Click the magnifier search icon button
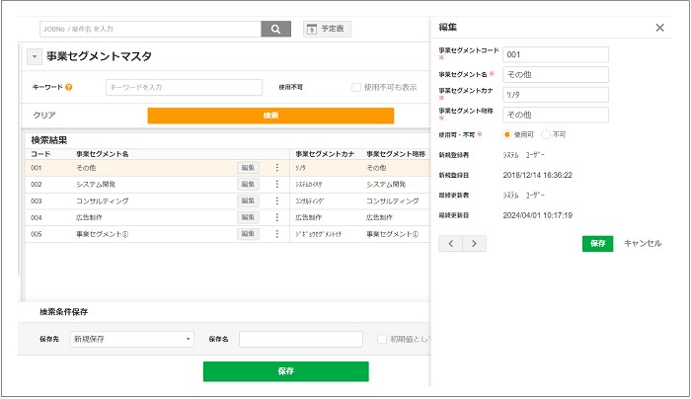This screenshot has width=691, height=399. (275, 30)
